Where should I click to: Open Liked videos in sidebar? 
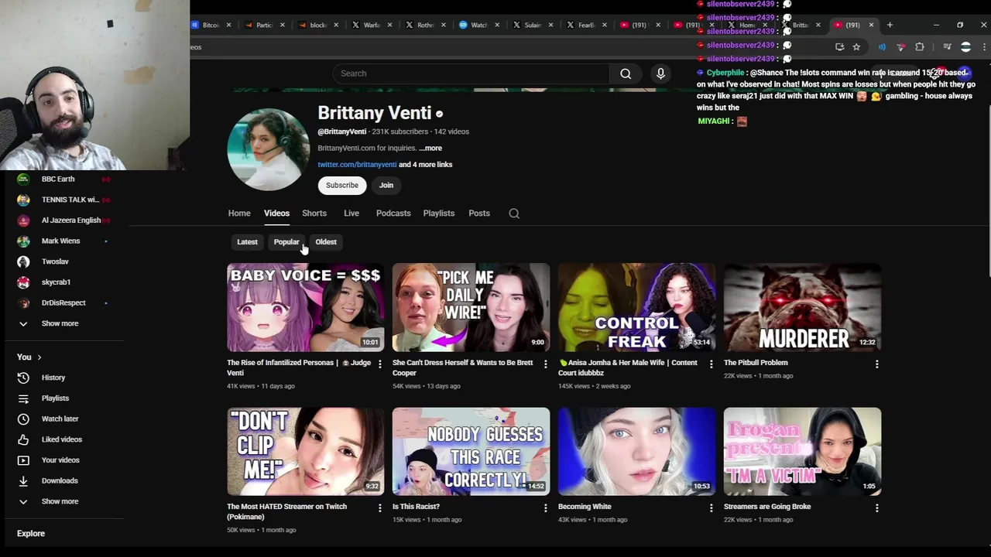(x=61, y=439)
